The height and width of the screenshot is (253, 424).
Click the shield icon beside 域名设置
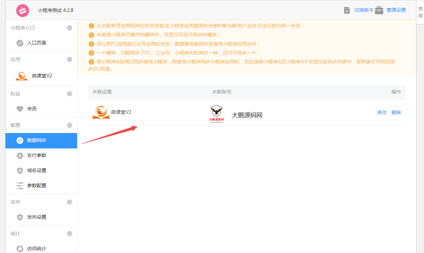click(x=20, y=170)
